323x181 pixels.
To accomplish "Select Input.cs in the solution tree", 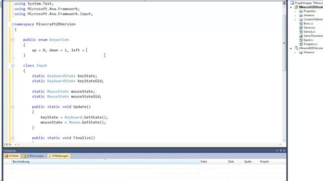I will [308, 40].
